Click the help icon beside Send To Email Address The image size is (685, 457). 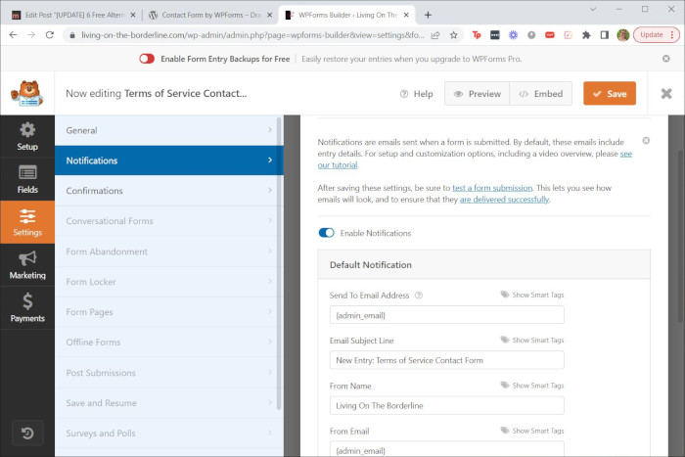(x=419, y=295)
